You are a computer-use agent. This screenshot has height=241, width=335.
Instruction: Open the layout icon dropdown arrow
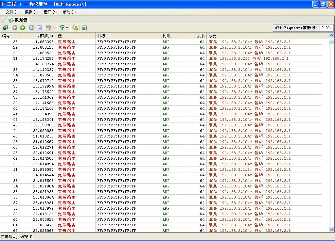(x=54, y=28)
